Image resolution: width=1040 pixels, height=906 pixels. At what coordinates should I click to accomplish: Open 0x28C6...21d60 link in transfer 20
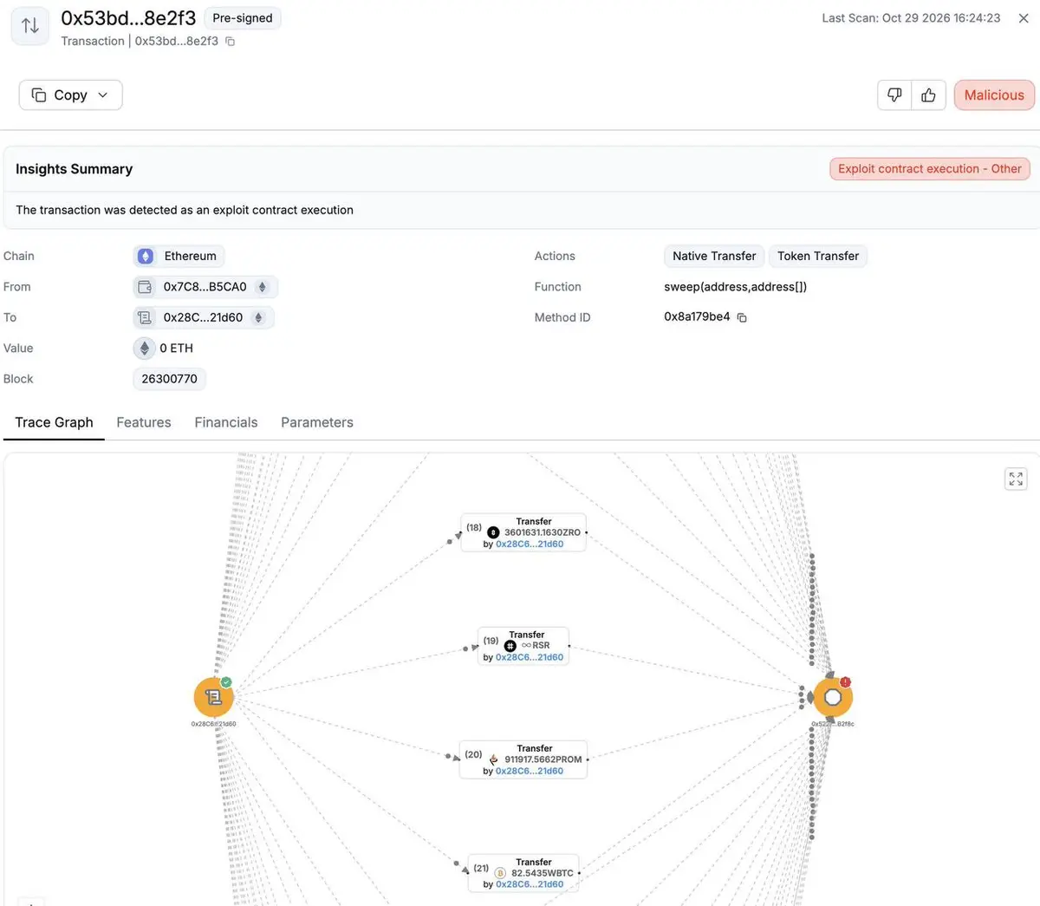tap(530, 771)
